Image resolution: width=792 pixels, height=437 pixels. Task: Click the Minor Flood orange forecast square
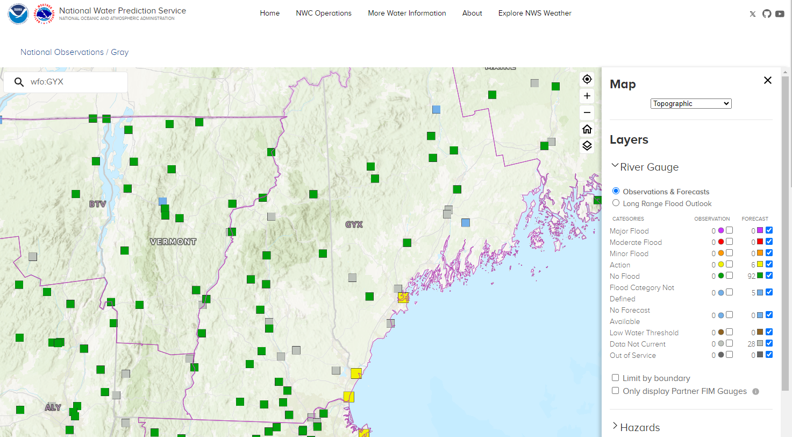[760, 253]
